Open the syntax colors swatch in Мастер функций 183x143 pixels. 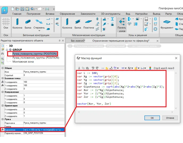pyautogui.click(x=150, y=68)
